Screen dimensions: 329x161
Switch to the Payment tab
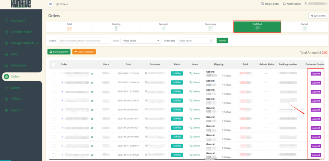[x=163, y=27]
